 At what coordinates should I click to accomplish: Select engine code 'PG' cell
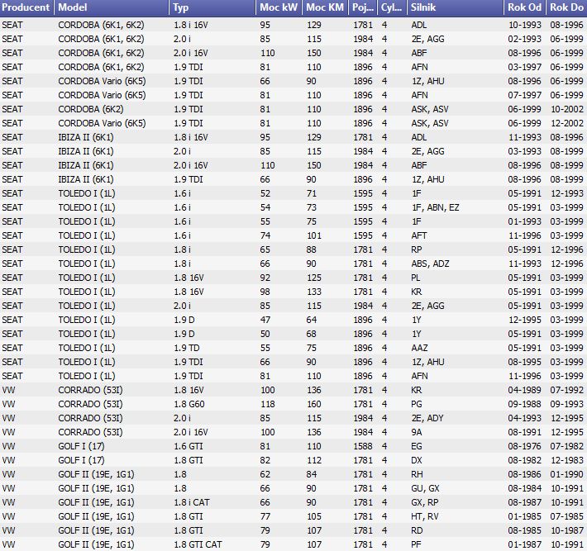(417, 404)
